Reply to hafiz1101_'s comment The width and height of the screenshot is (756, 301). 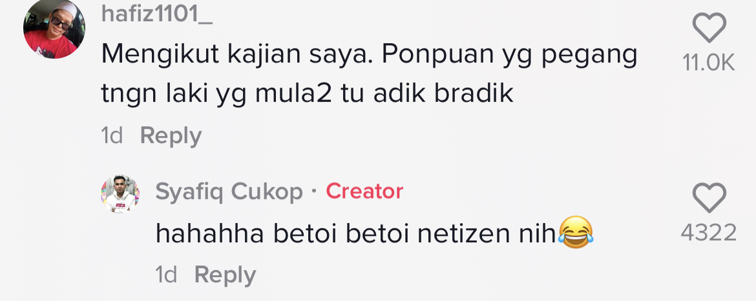tap(171, 136)
